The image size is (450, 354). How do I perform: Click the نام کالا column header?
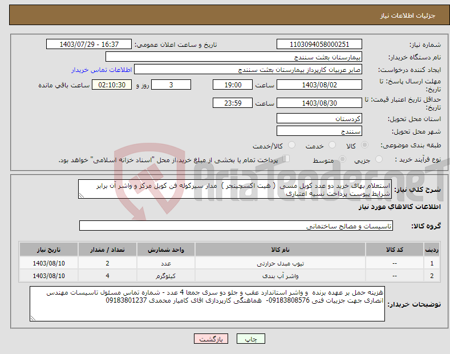(280, 250)
